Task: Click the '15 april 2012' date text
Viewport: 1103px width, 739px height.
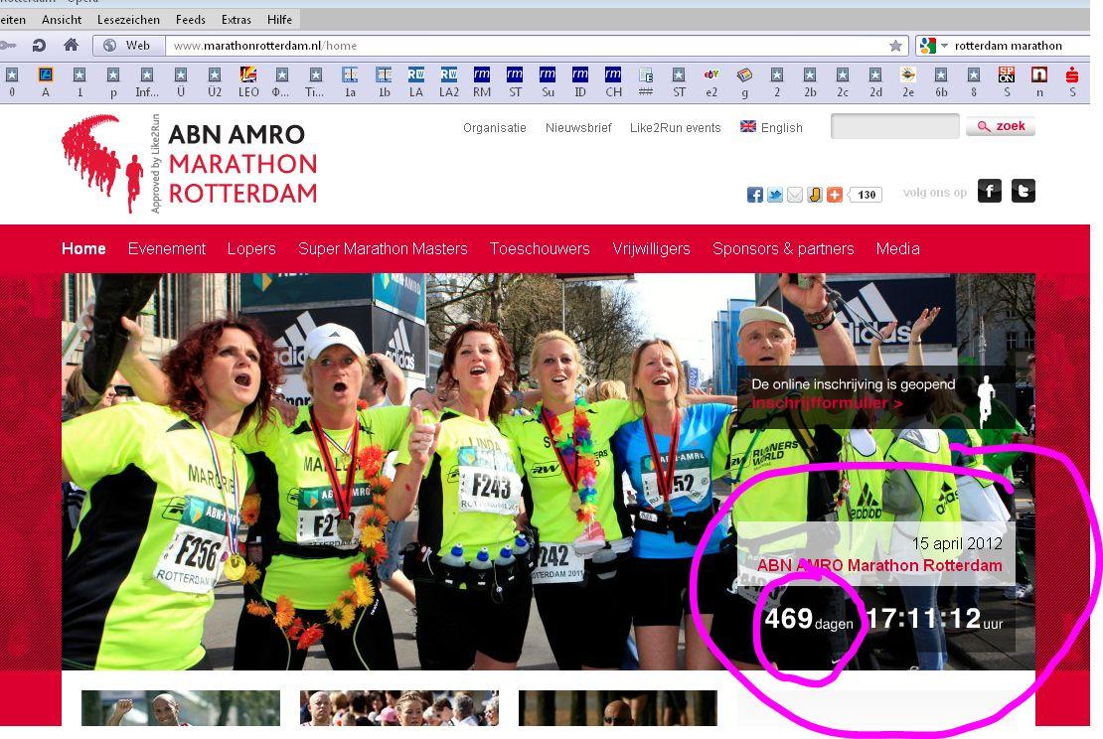Action: pyautogui.click(x=957, y=543)
